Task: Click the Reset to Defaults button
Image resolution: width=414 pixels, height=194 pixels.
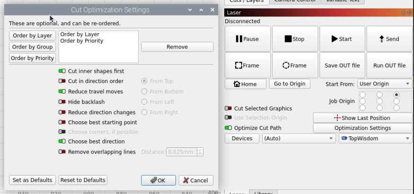Action: coord(83,180)
